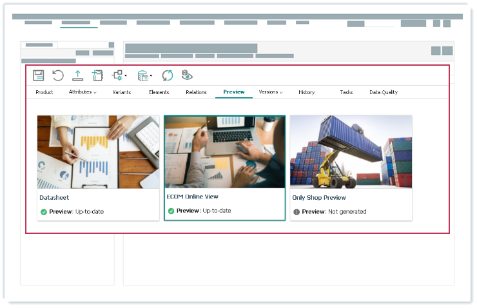
Task: Select the Datasheet preview thumbnail
Action: click(98, 152)
